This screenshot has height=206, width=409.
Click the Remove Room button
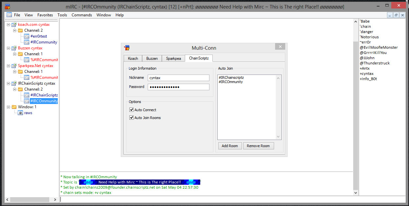[x=258, y=146]
